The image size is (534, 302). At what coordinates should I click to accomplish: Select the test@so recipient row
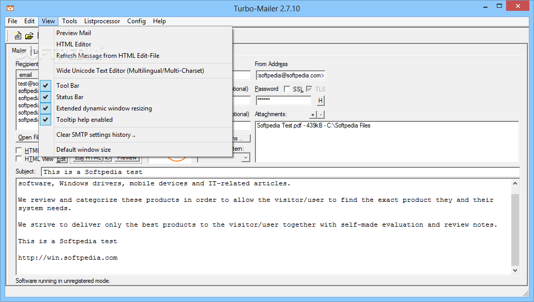tap(28, 84)
